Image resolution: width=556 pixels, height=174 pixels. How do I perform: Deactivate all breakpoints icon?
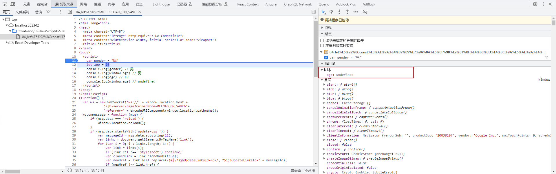(x=365, y=12)
